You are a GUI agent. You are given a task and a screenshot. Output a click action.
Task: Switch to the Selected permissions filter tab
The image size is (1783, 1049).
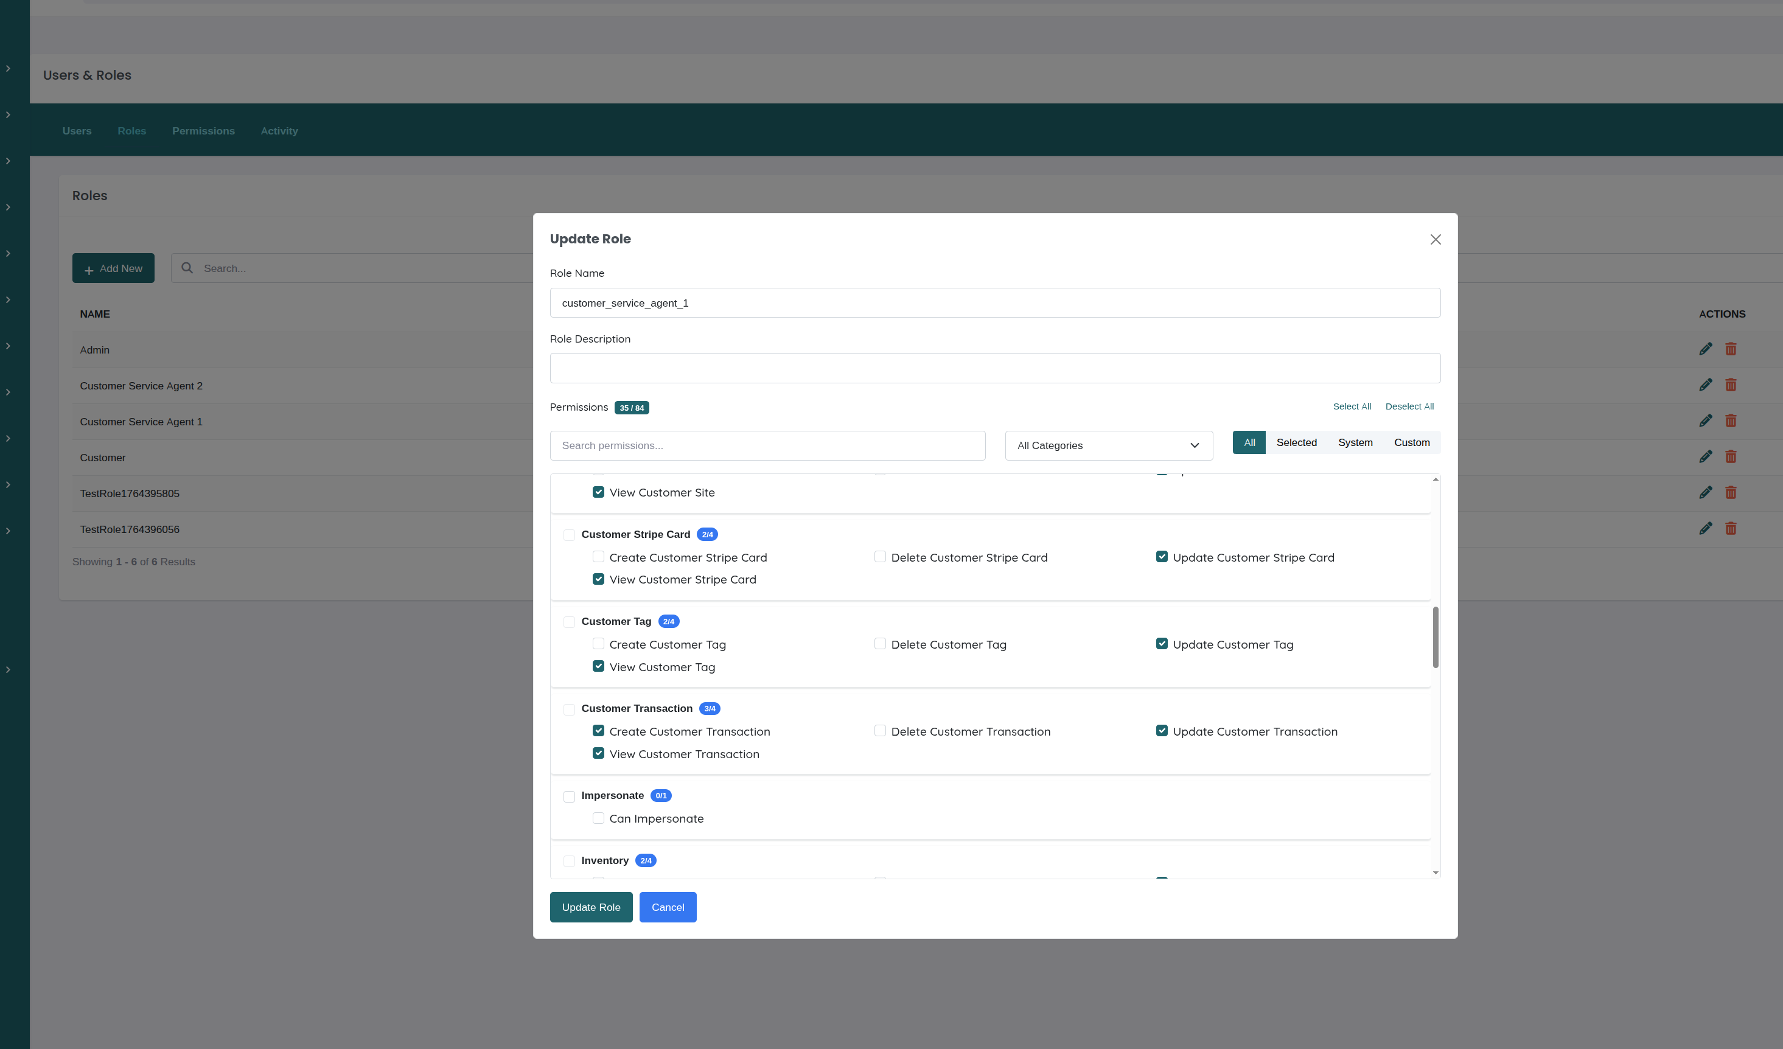[1296, 443]
